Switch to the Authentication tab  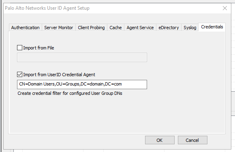tap(26, 28)
